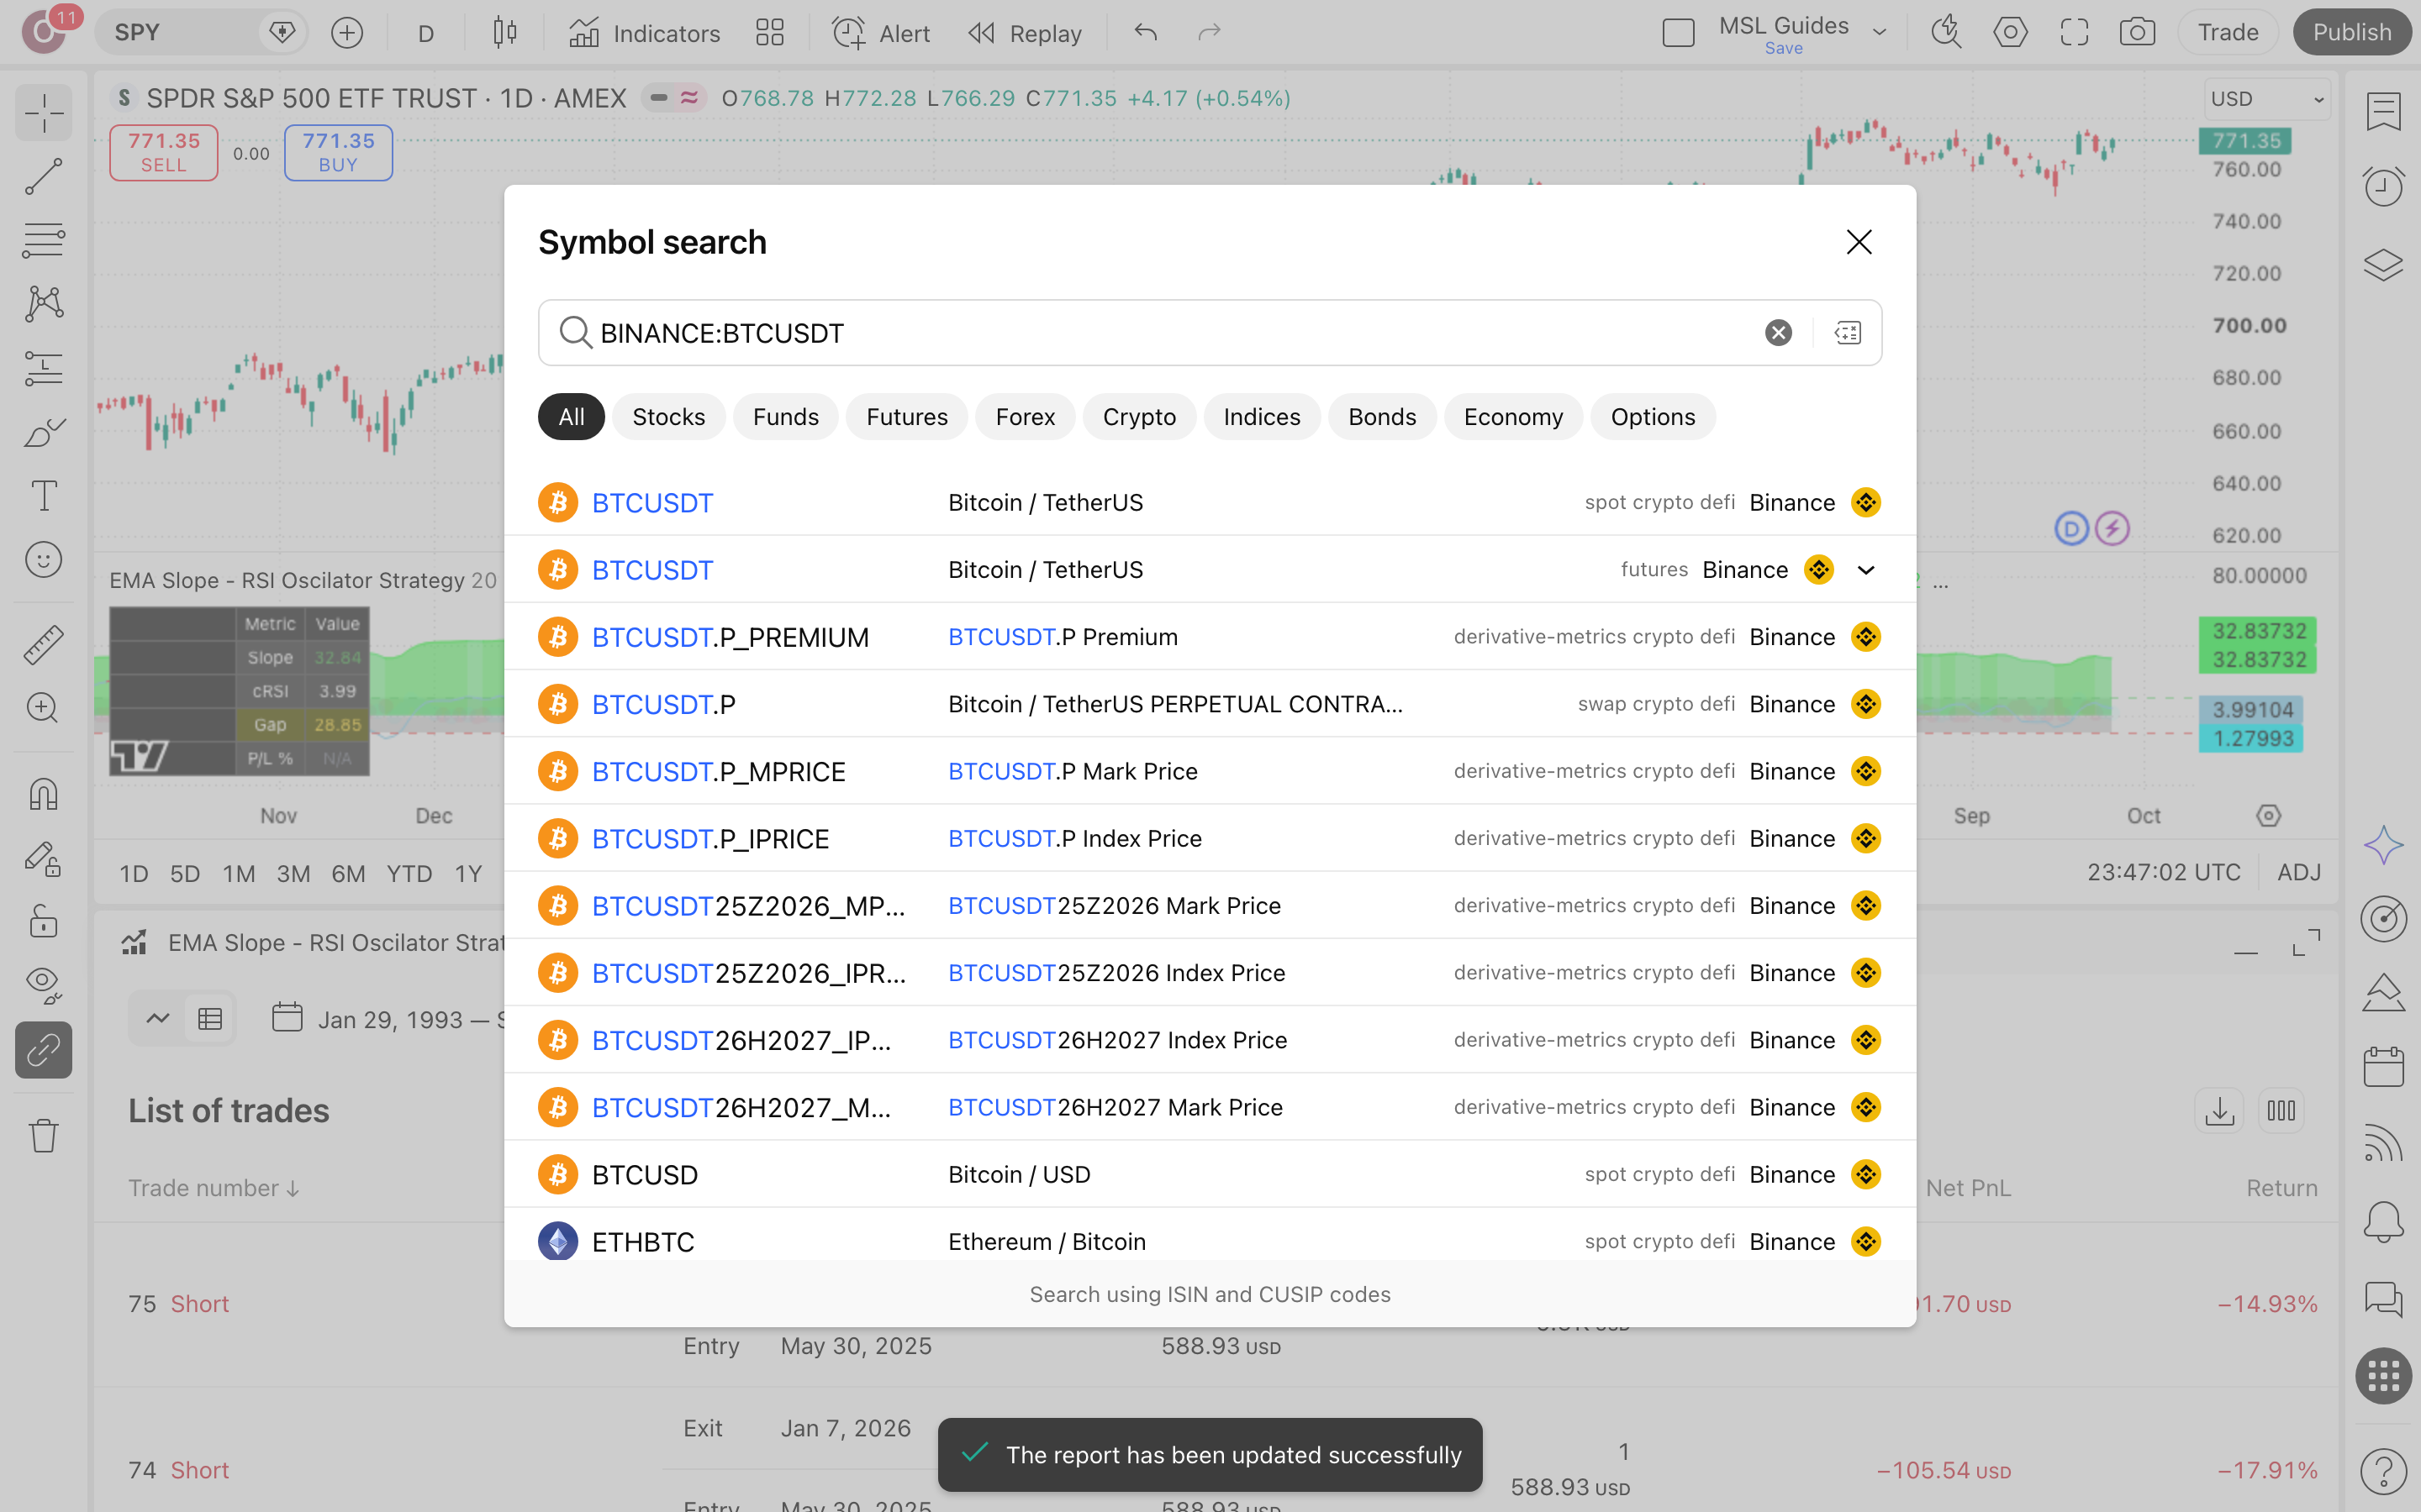Open the MSL Guides layout dropdown
The image size is (2421, 1512).
1880,33
